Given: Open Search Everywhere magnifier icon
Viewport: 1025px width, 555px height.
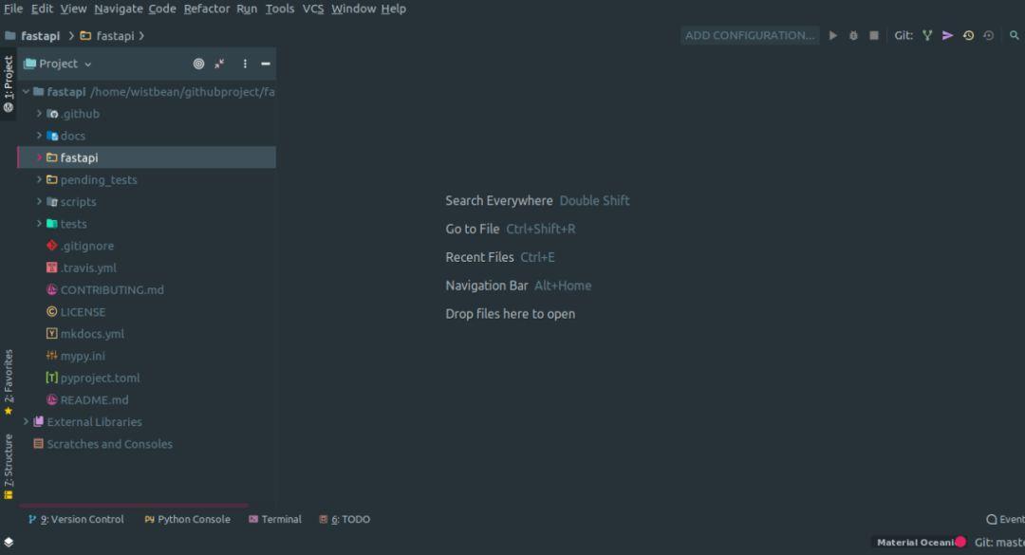Looking at the screenshot, I should [1014, 35].
